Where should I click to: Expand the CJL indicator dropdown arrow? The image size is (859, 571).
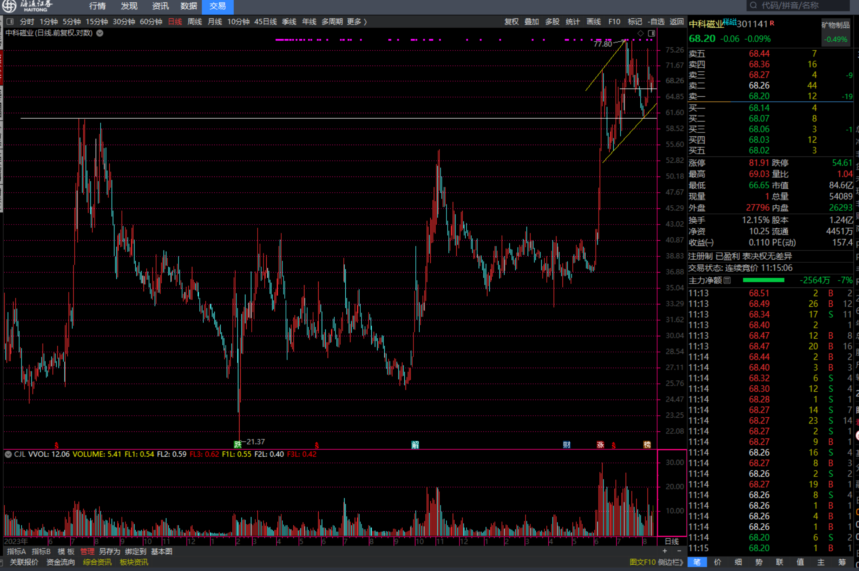[8, 454]
